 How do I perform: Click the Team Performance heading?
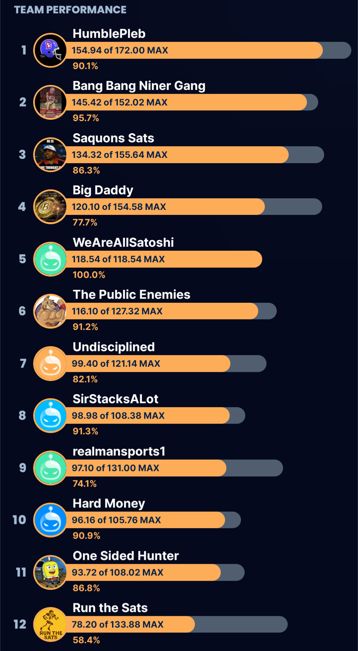tap(70, 10)
